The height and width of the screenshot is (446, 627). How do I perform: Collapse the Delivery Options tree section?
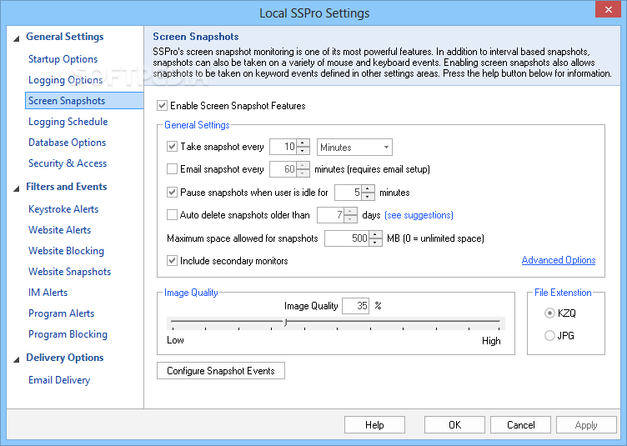(x=17, y=359)
